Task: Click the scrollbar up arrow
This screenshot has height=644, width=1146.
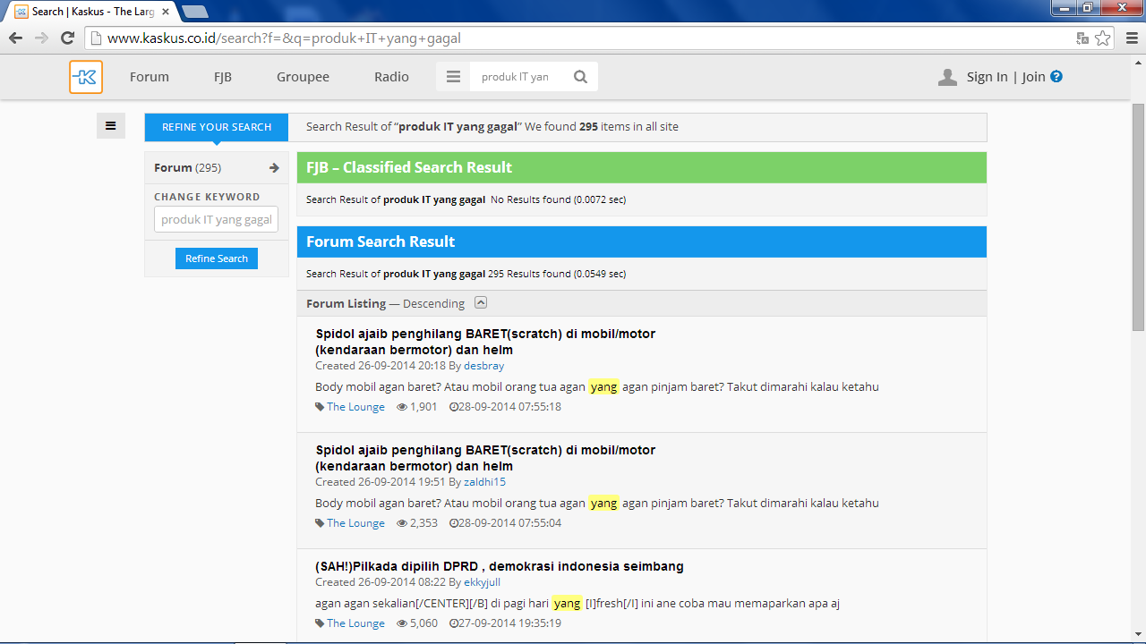Action: pyautogui.click(x=1138, y=62)
